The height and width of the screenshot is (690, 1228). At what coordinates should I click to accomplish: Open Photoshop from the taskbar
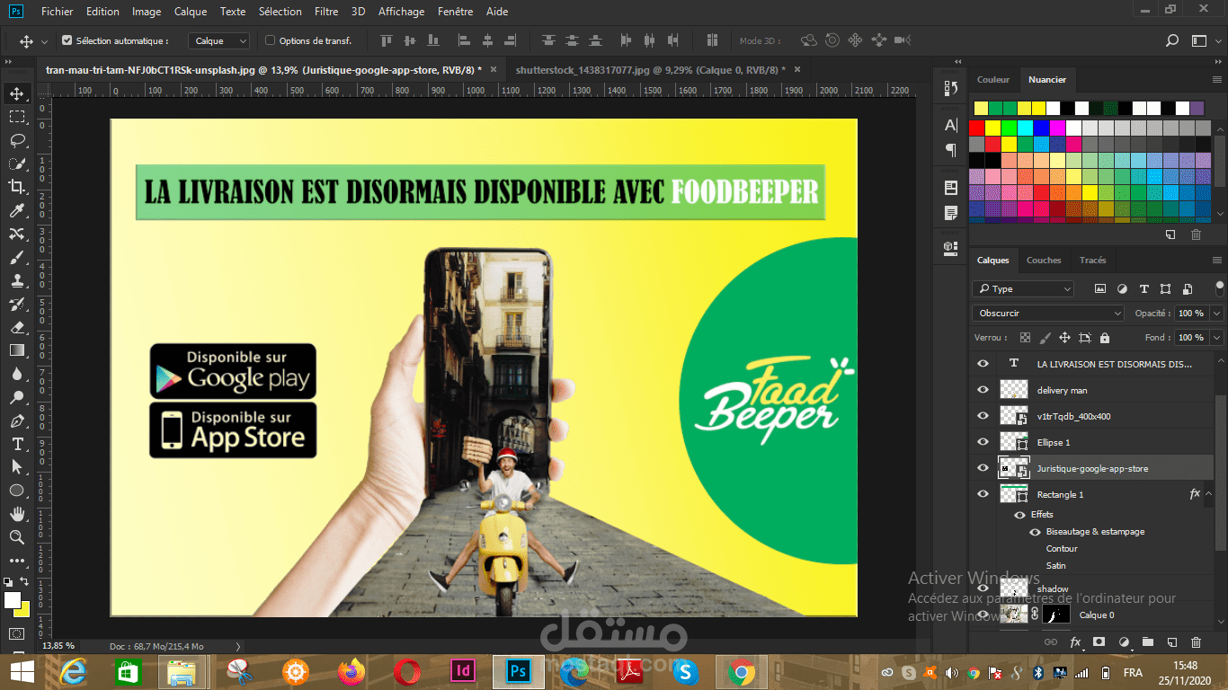(517, 671)
